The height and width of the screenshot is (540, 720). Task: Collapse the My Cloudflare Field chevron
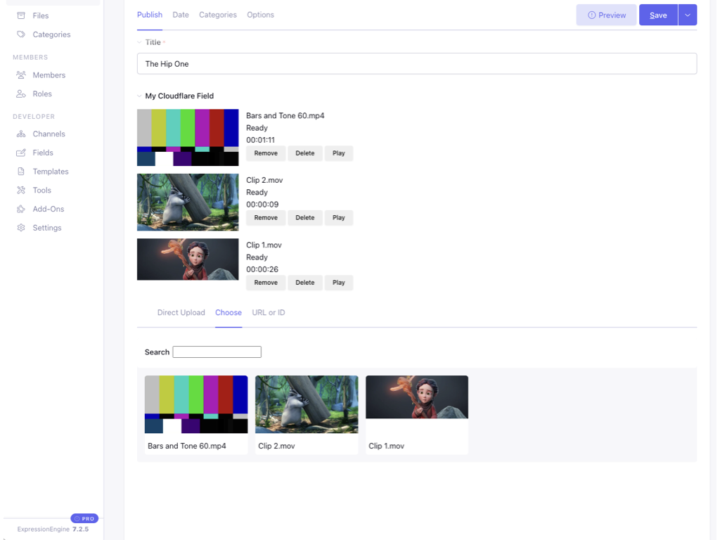click(139, 96)
